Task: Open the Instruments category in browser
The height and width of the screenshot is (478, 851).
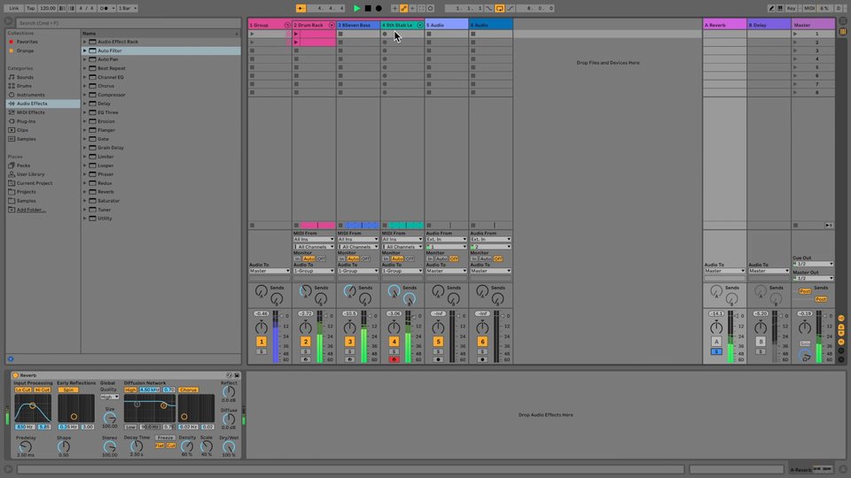Action: tap(30, 95)
